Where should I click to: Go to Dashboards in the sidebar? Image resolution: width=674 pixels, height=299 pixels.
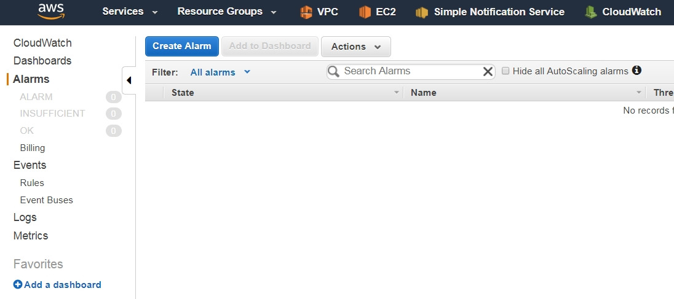[42, 61]
